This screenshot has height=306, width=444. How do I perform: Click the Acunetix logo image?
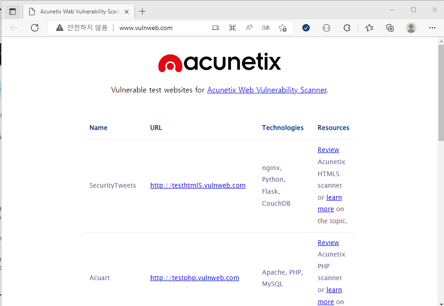[x=219, y=62]
